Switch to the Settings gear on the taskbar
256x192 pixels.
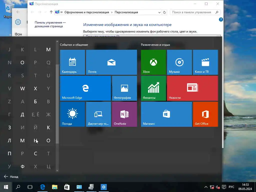click(104, 187)
